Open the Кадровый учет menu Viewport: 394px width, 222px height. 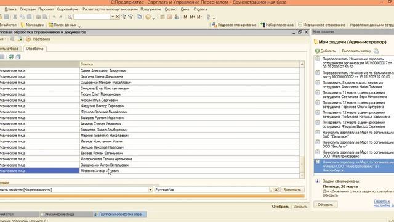pos(68,9)
